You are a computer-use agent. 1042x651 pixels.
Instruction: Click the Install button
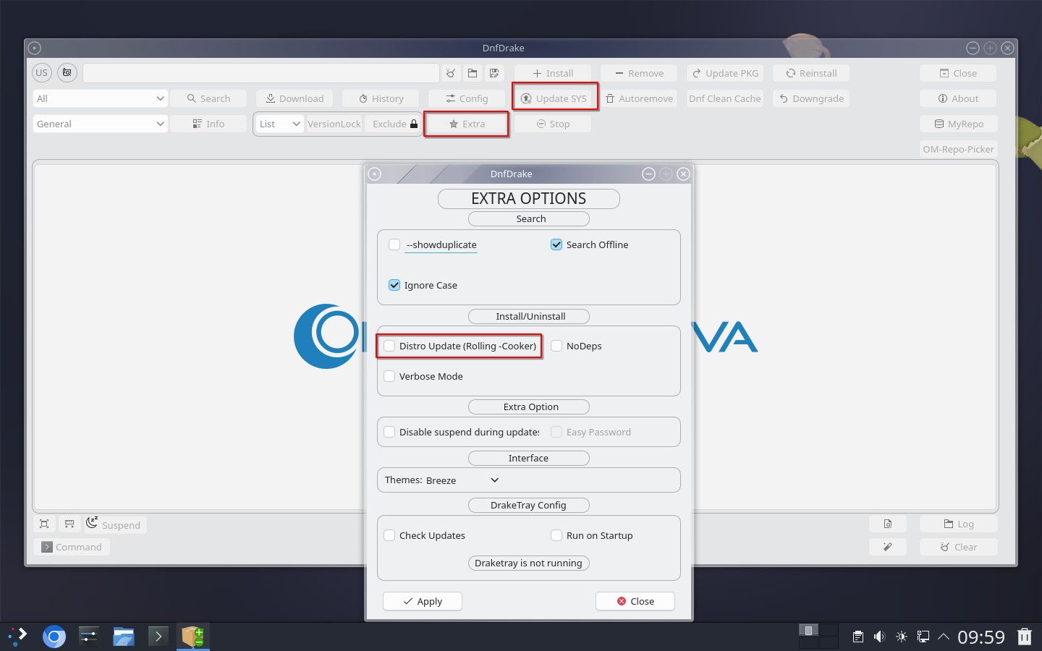coord(553,73)
